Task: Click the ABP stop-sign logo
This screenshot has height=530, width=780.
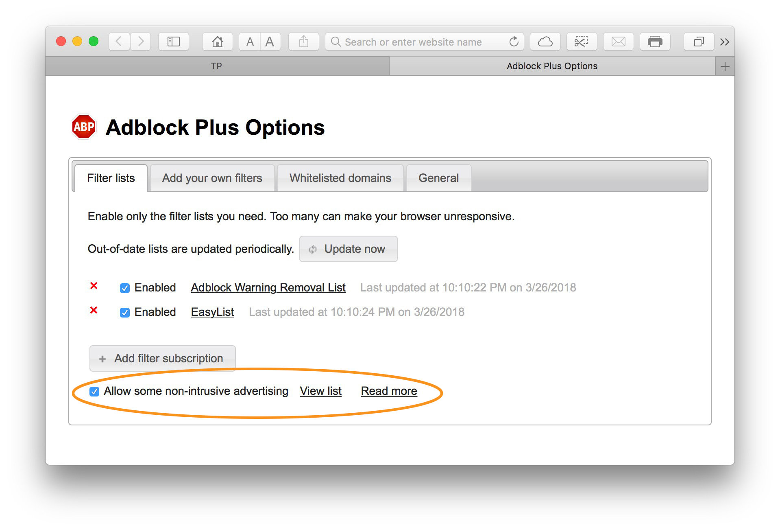Action: tap(83, 127)
